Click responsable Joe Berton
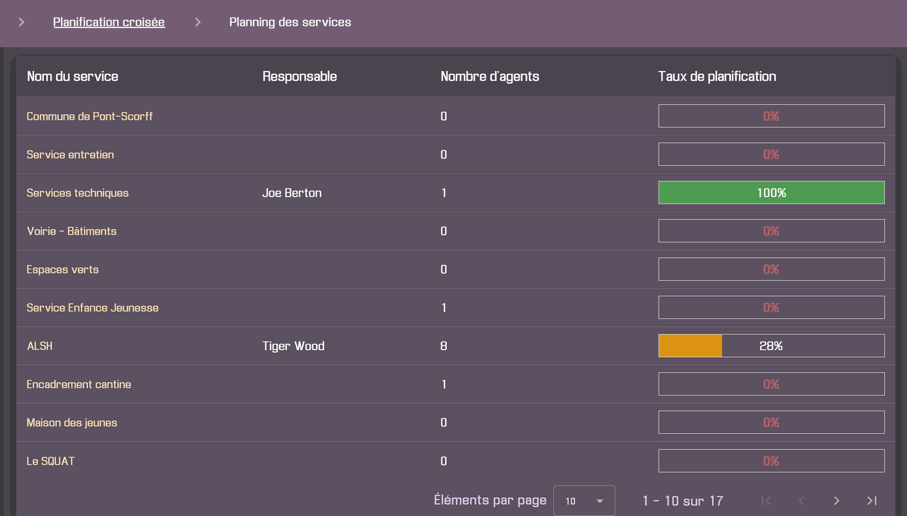 coord(292,193)
